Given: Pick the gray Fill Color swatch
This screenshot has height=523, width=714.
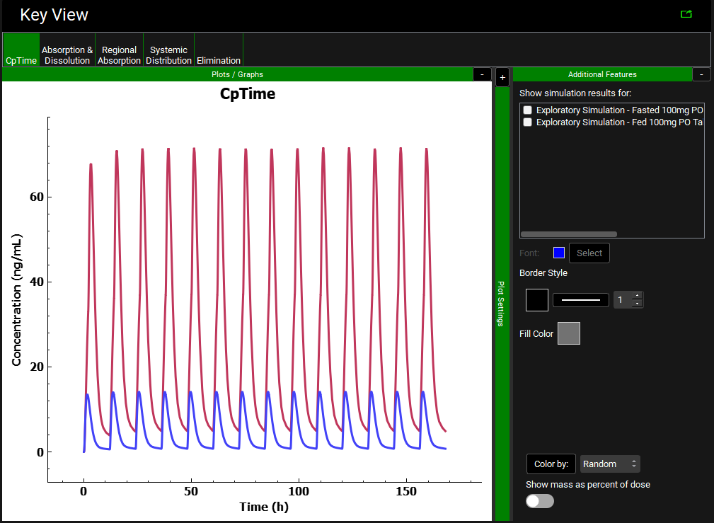Looking at the screenshot, I should (569, 333).
